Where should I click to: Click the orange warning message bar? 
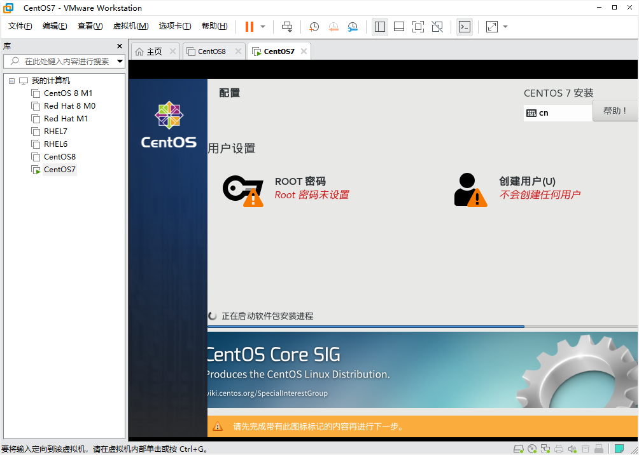pyautogui.click(x=422, y=426)
